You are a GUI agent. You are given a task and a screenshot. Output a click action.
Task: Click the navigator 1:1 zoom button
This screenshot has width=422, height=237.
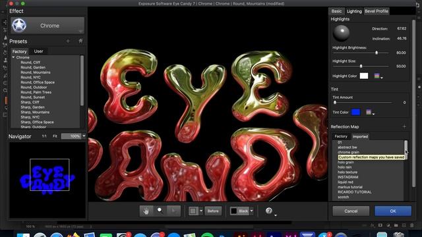(x=44, y=136)
